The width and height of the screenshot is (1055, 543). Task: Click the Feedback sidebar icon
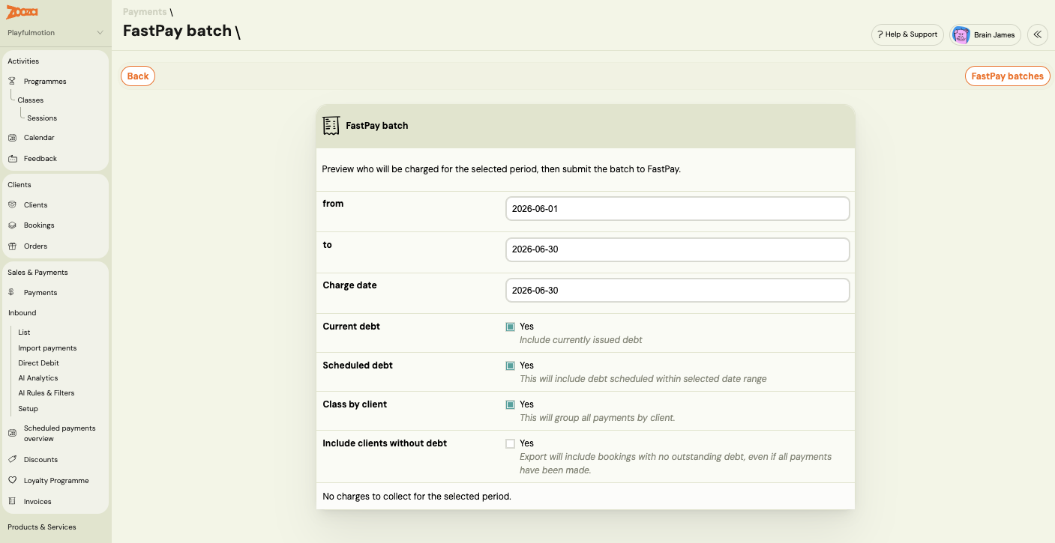click(12, 159)
